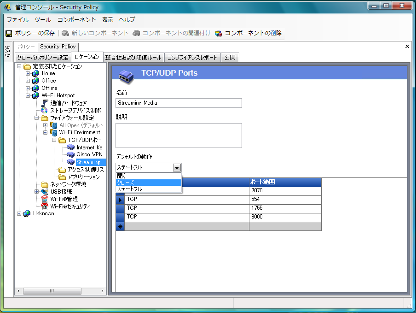Click the Office location globe icon
Screen dimensions: 416x313
click(35, 81)
